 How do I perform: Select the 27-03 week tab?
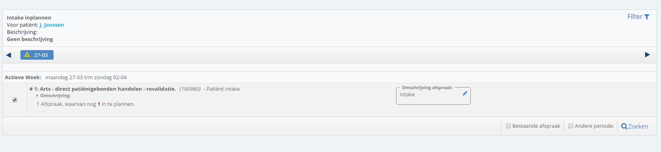coord(37,55)
